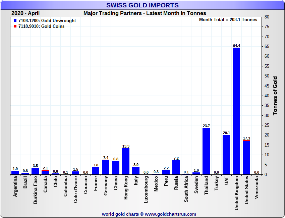Click the red Gold Coins legend square
This screenshot has width=285, height=218.
pyautogui.click(x=15, y=26)
